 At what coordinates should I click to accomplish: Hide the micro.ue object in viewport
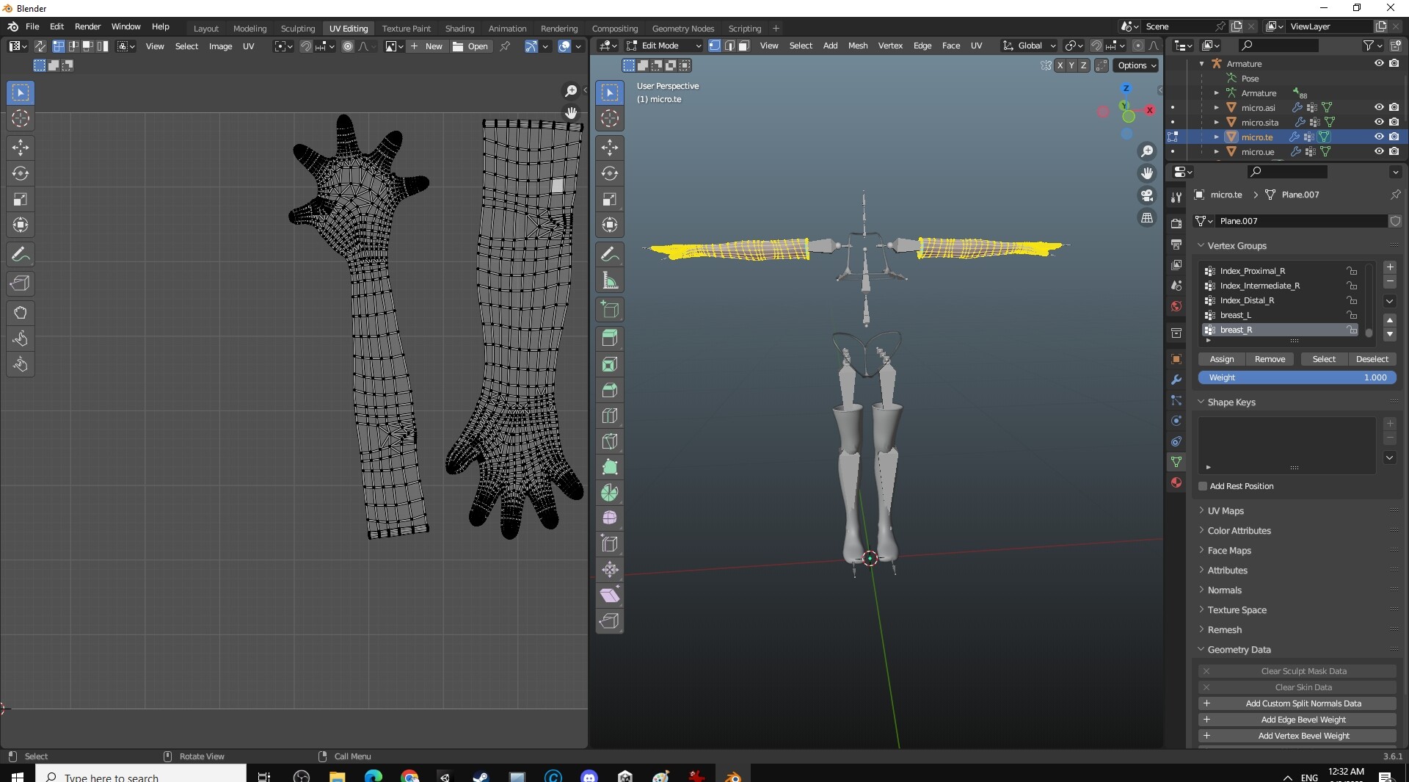point(1379,151)
